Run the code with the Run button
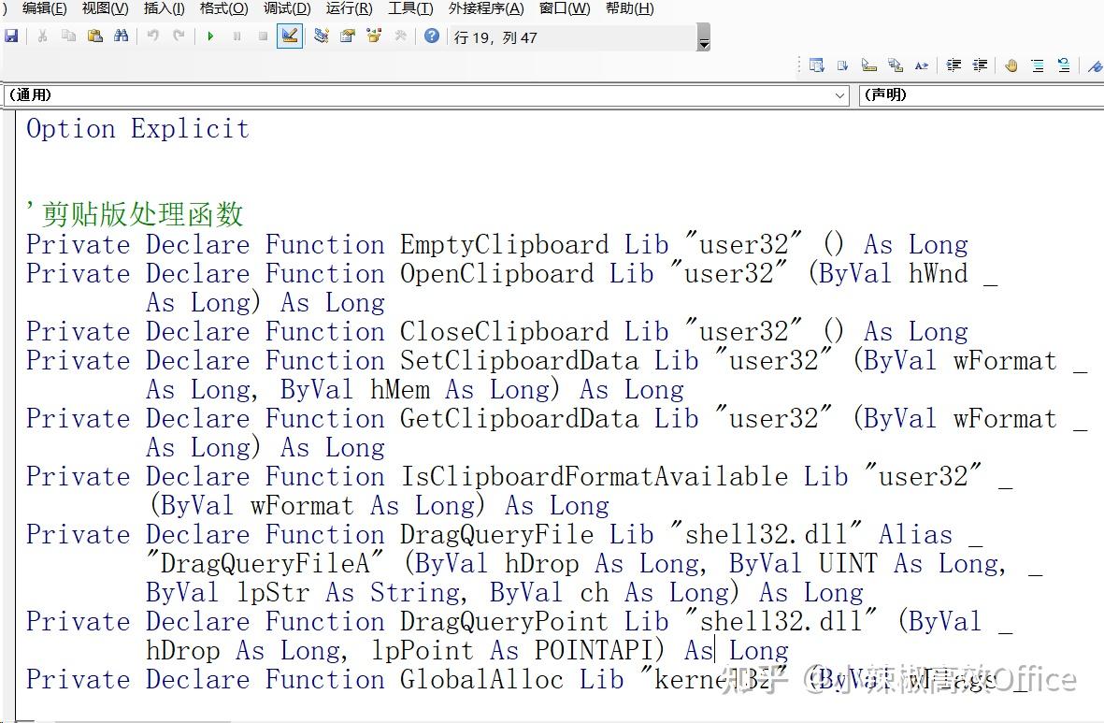 pos(209,37)
